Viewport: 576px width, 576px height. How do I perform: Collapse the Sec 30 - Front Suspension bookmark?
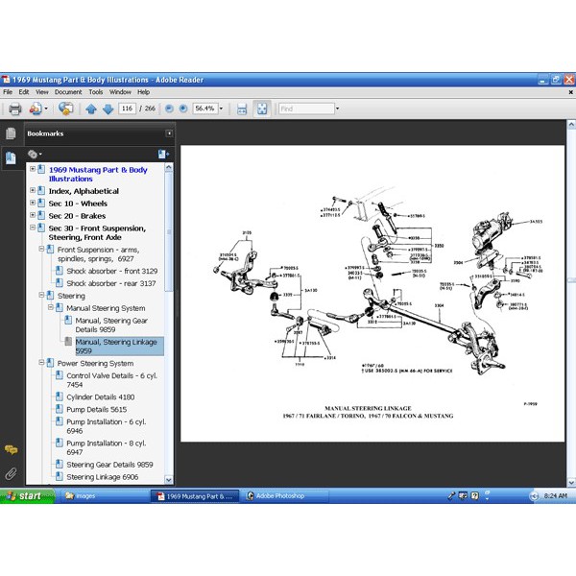tap(33, 228)
